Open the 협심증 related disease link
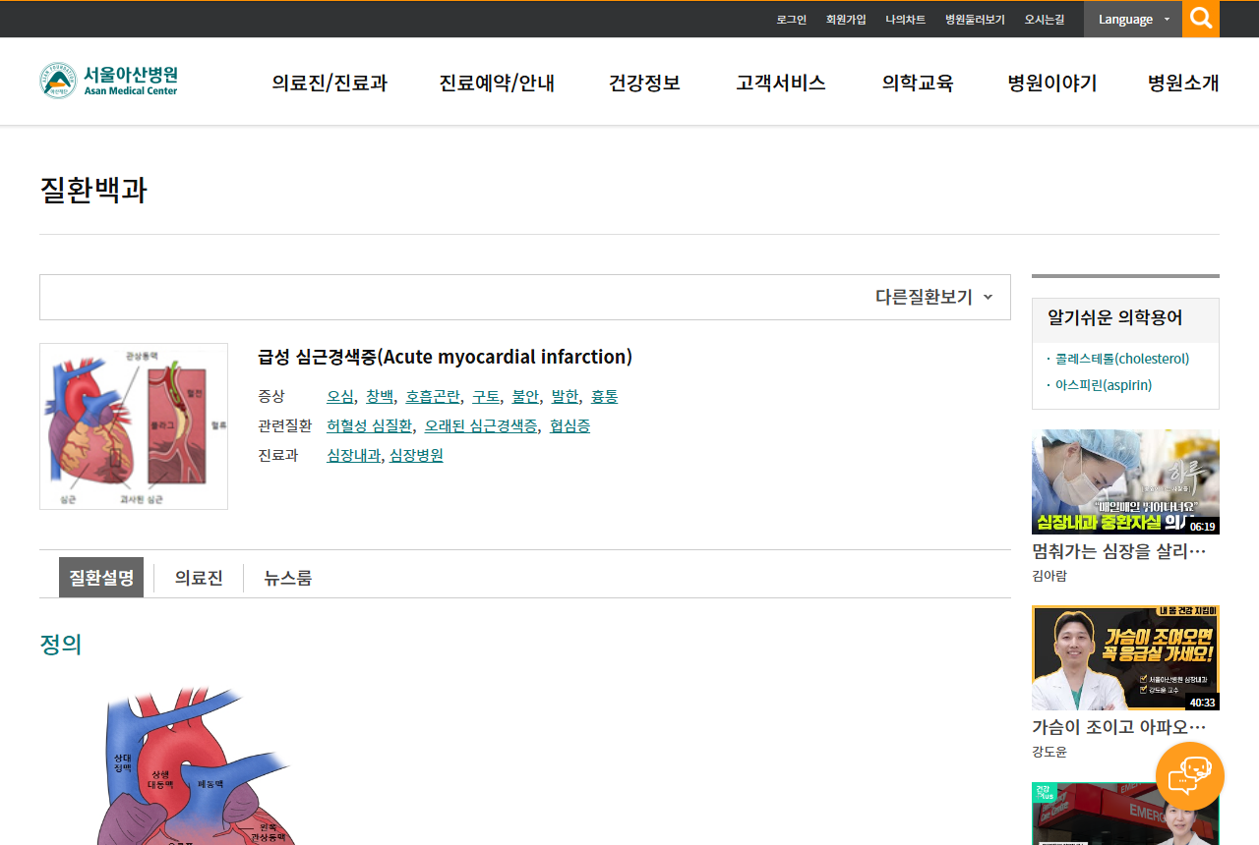The image size is (1259, 845). [570, 426]
